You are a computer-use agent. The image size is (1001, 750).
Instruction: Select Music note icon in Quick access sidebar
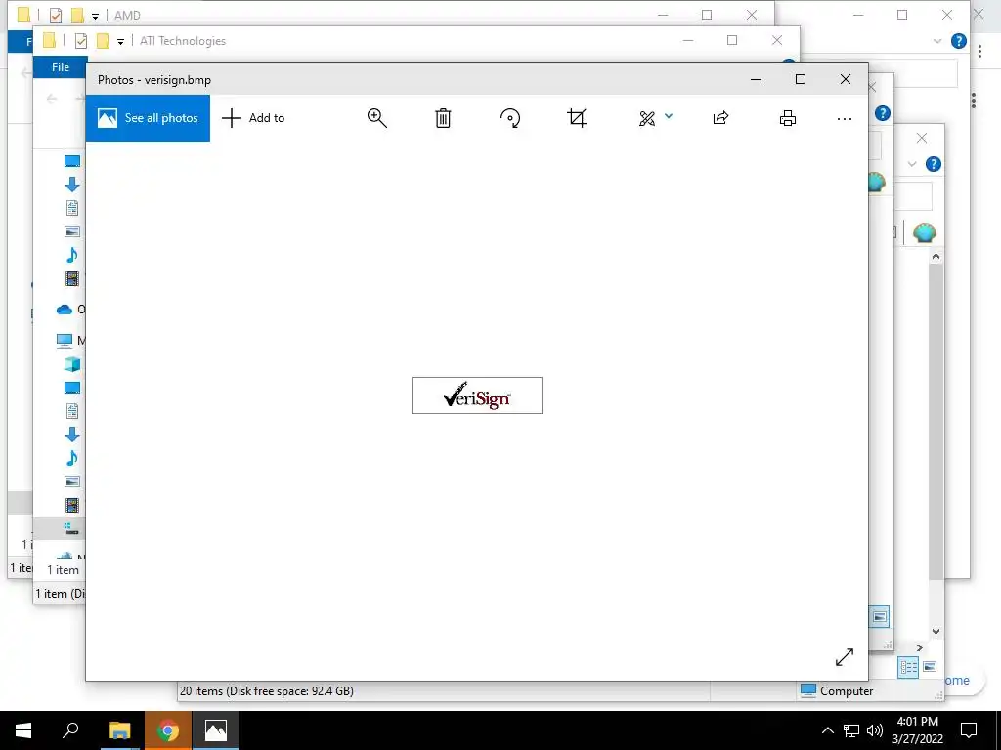point(72,255)
